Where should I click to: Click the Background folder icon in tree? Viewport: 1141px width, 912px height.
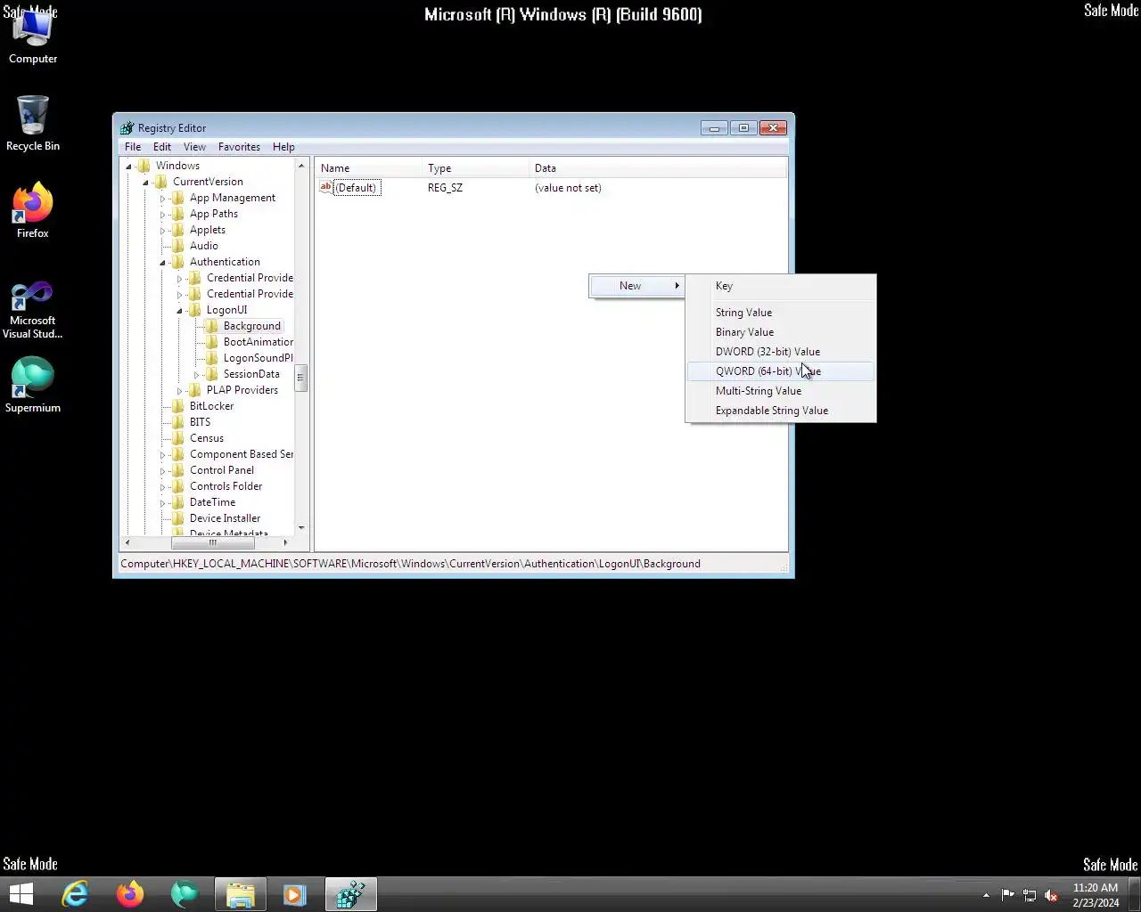click(x=212, y=326)
